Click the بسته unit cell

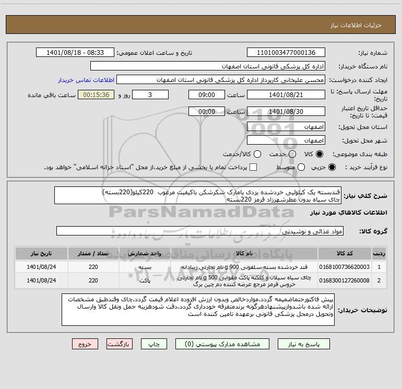click(x=145, y=267)
